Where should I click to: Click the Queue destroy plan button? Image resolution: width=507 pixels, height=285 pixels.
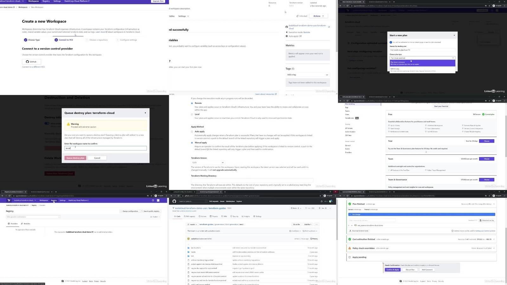(75, 158)
